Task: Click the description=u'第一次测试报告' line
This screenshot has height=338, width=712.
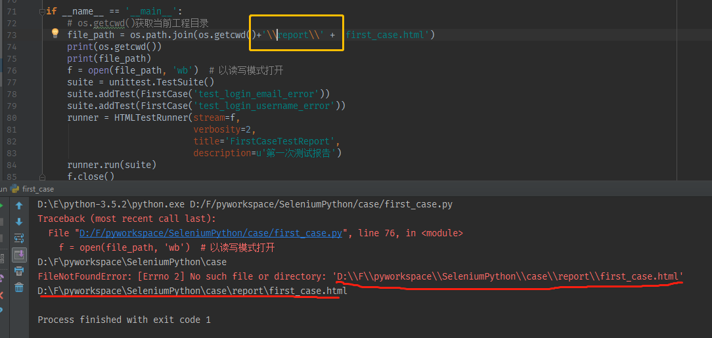Action: (267, 153)
